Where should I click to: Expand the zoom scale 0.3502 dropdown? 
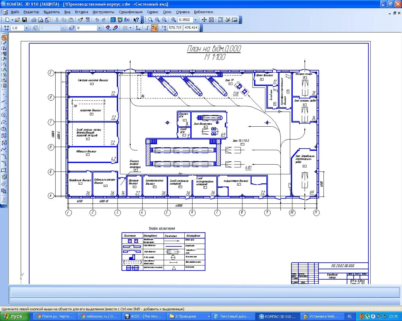point(196,20)
